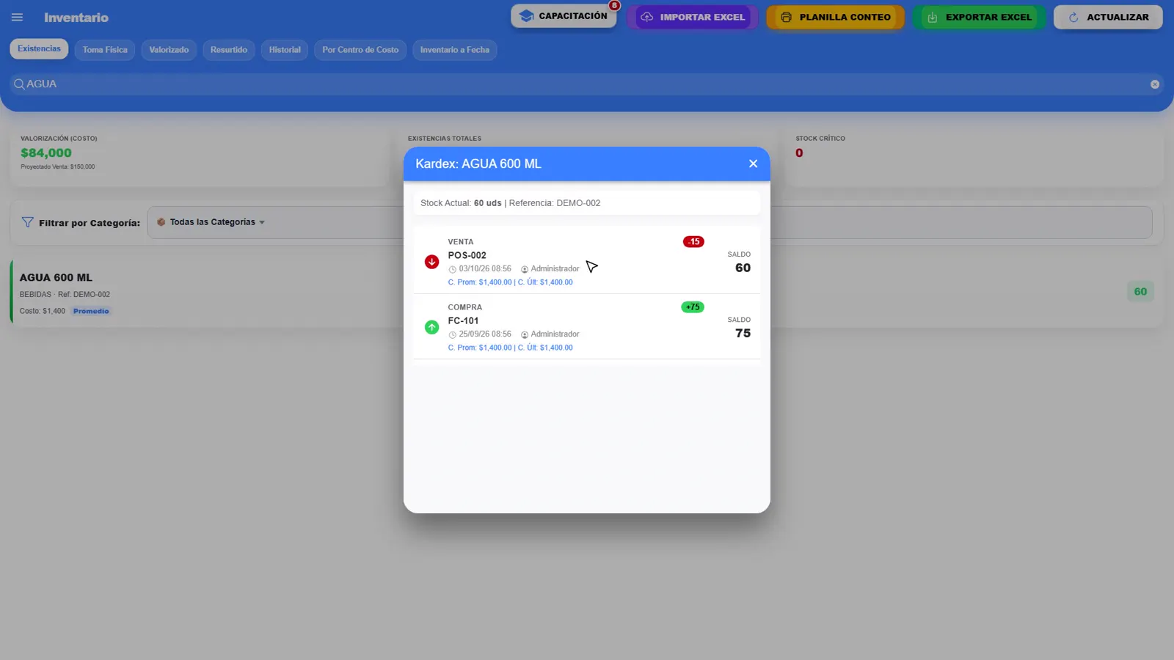The width and height of the screenshot is (1174, 660).
Task: Open Inventario a Fecha tab
Action: tap(455, 50)
